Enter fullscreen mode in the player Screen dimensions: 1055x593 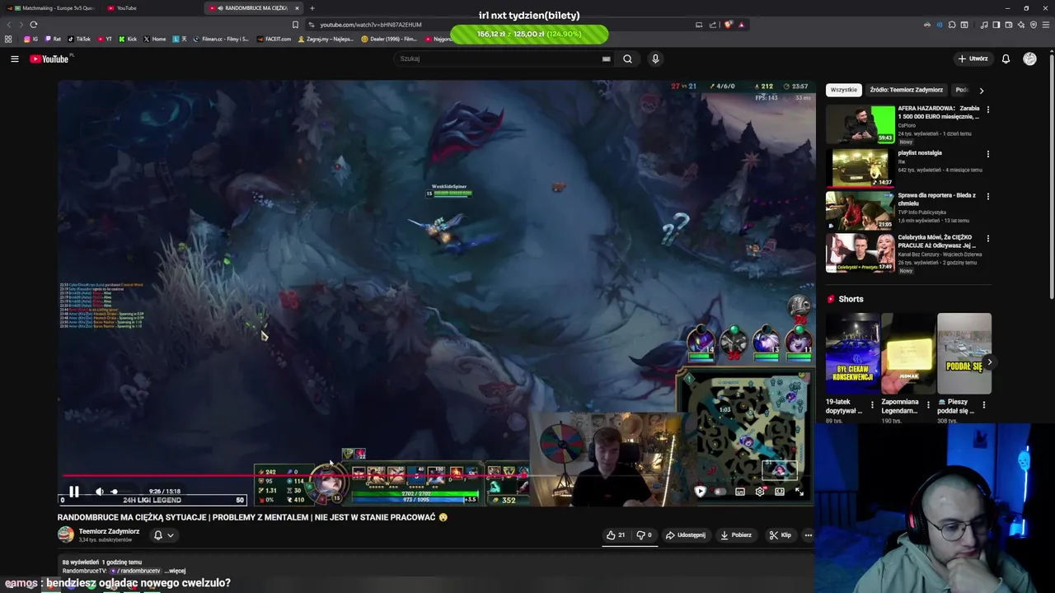pos(799,492)
